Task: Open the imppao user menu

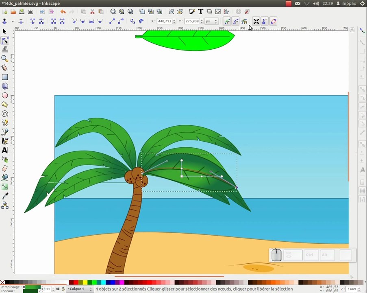Action: [x=346, y=3]
